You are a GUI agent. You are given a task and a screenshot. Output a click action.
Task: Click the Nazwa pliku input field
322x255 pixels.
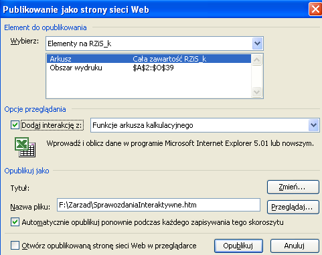[x=159, y=205]
